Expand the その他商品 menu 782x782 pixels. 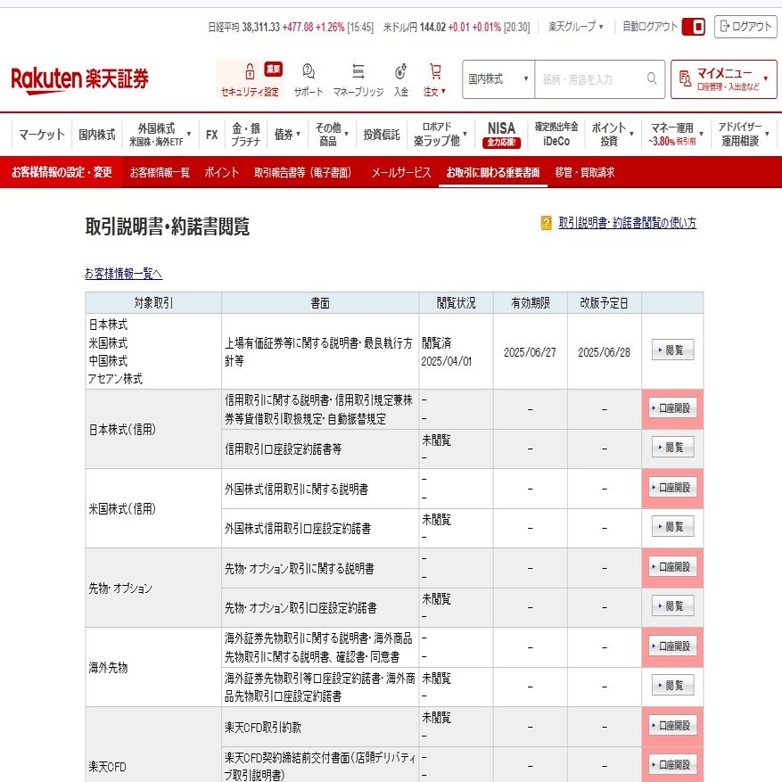pyautogui.click(x=331, y=134)
